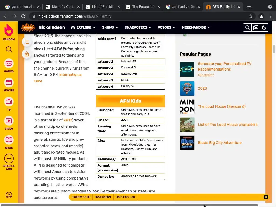276x207 pixels.
Task: Click the BingeBot thumbnail image
Action: click(187, 69)
